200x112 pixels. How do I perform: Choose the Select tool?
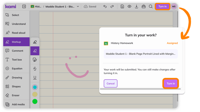16,15
